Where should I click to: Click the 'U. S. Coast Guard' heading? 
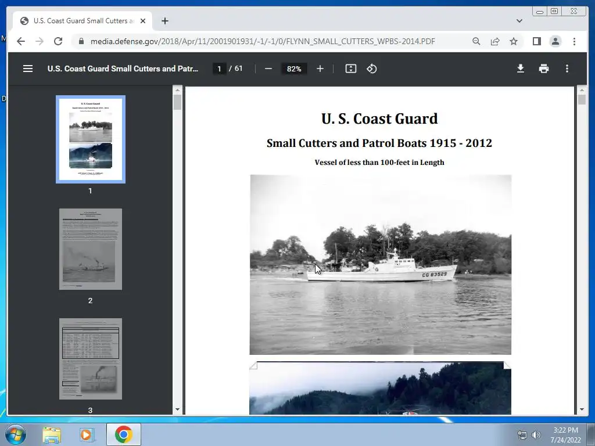(x=379, y=118)
